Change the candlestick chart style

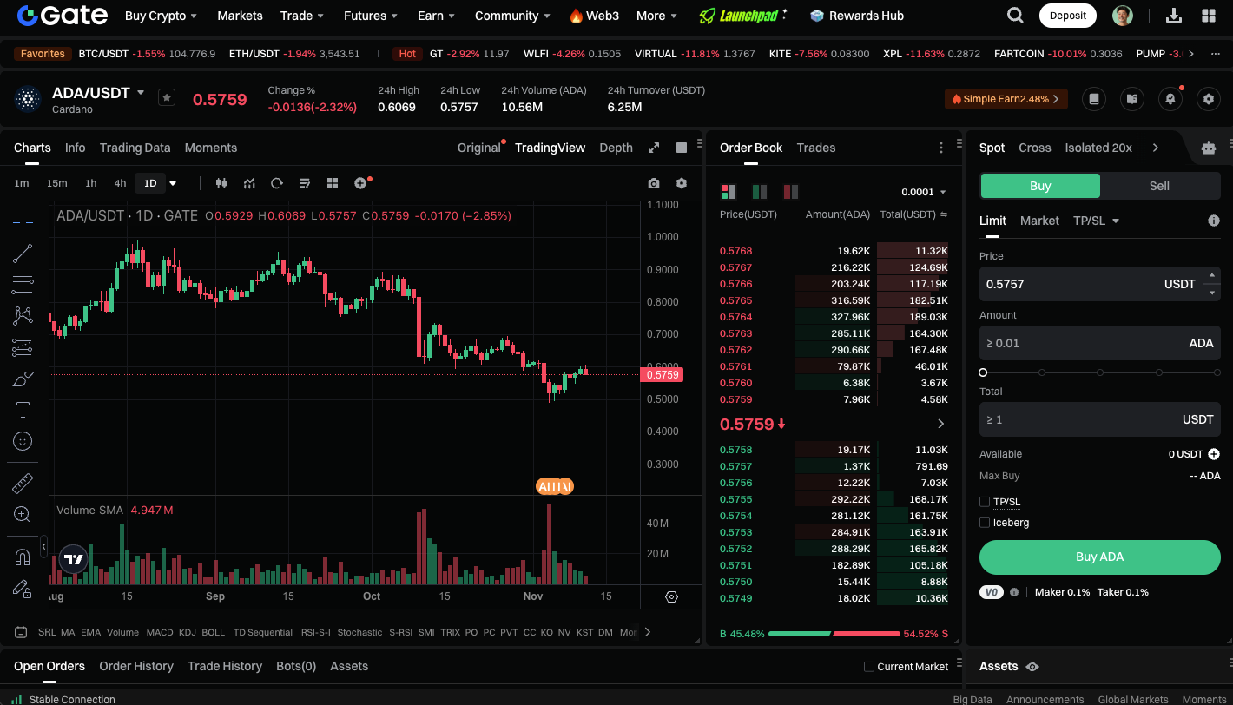221,183
